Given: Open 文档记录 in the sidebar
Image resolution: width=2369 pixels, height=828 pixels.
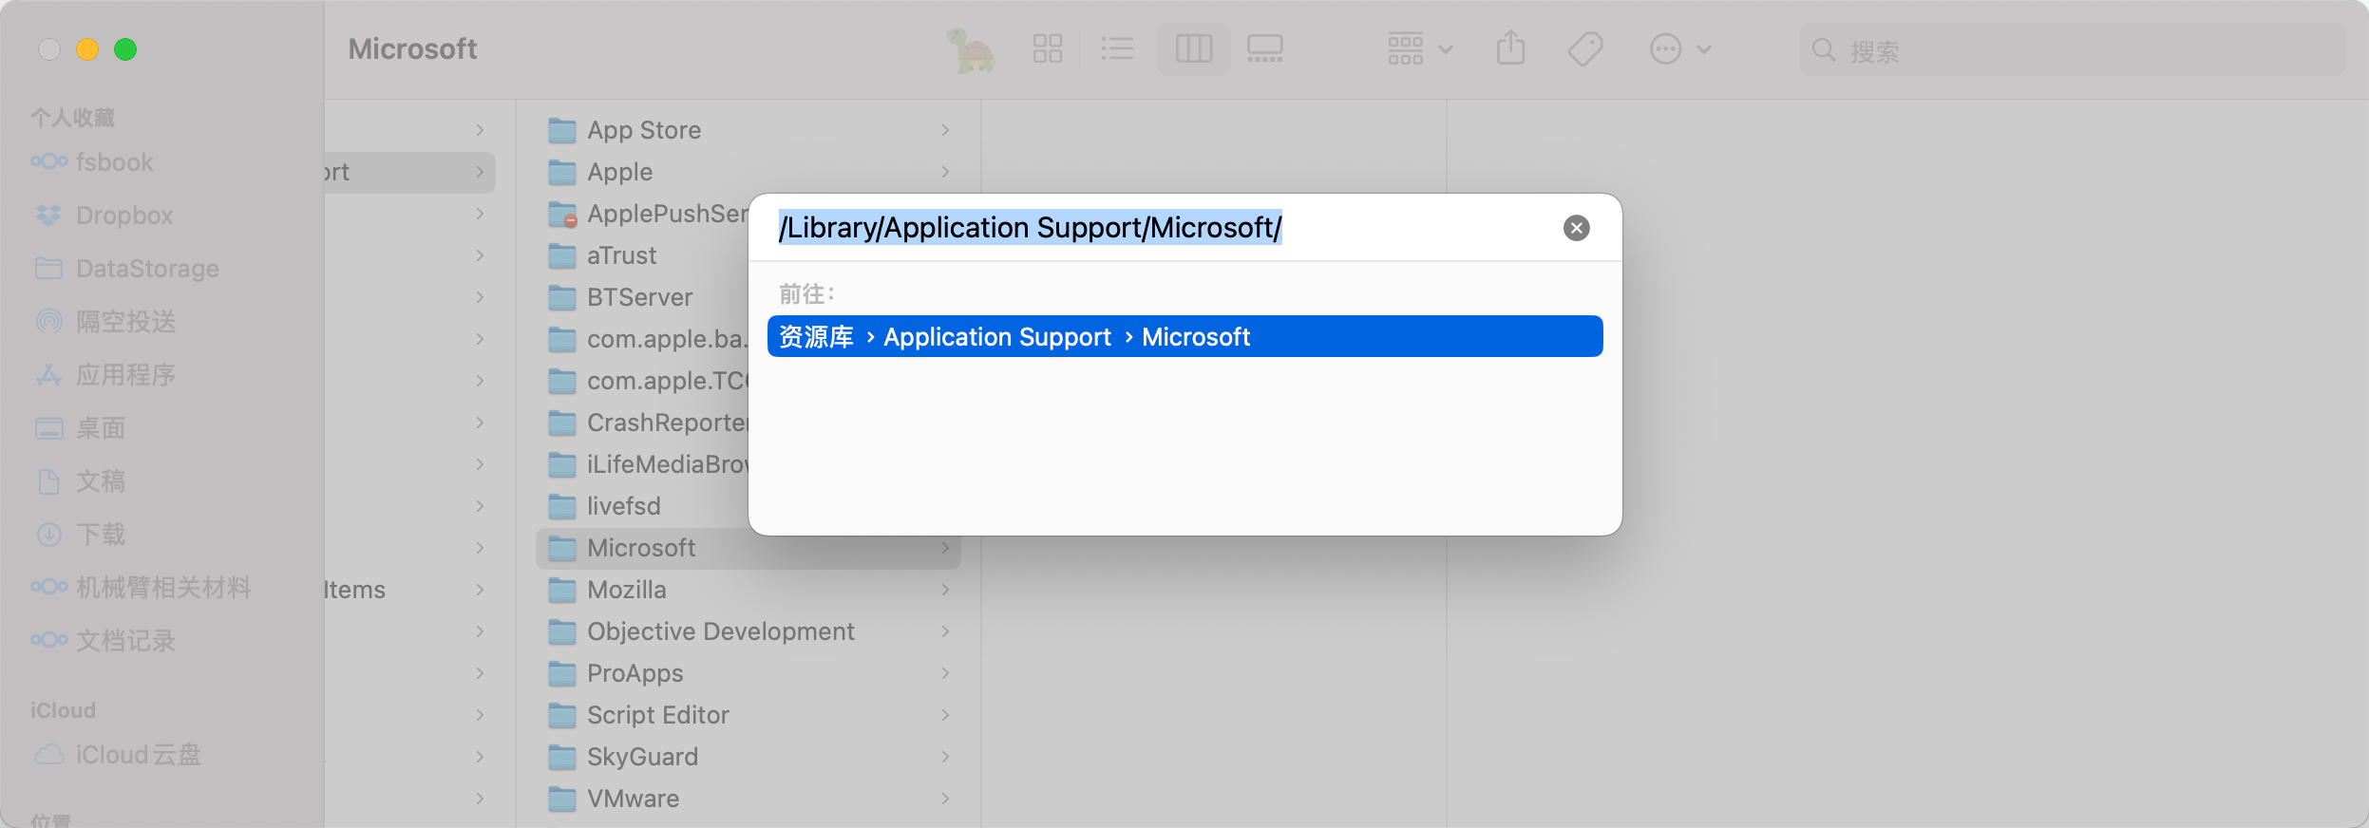Looking at the screenshot, I should (104, 641).
